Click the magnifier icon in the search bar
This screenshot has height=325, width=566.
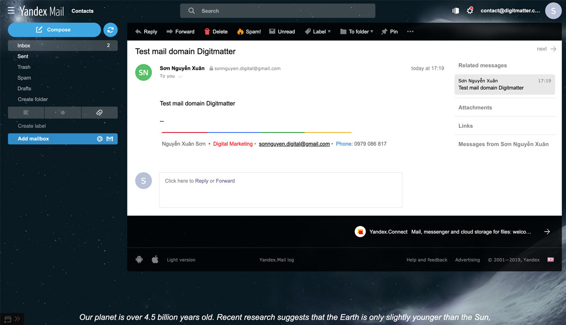(191, 11)
